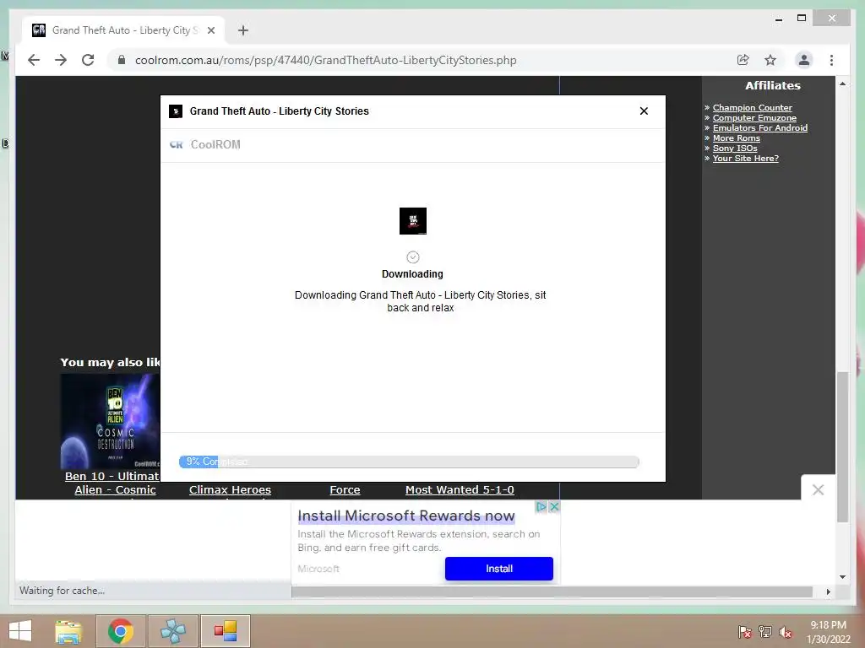Open the Climax Heroes link

point(230,490)
